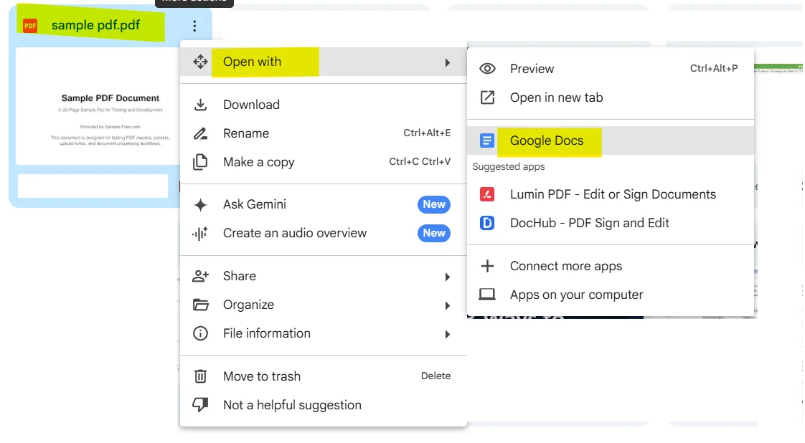
Task: Open the Sample PDF Document thumbnail
Action: coord(98,106)
